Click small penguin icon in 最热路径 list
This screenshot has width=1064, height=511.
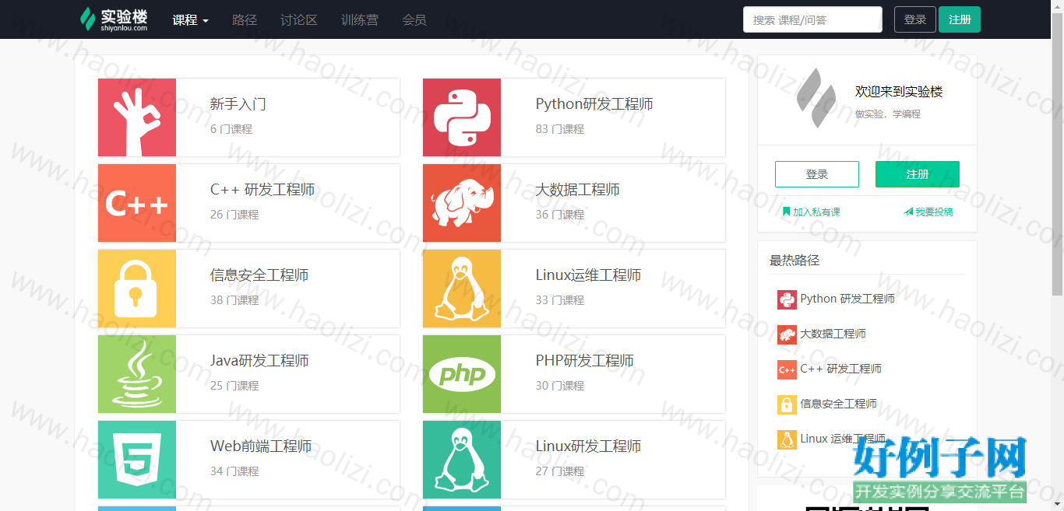(787, 439)
